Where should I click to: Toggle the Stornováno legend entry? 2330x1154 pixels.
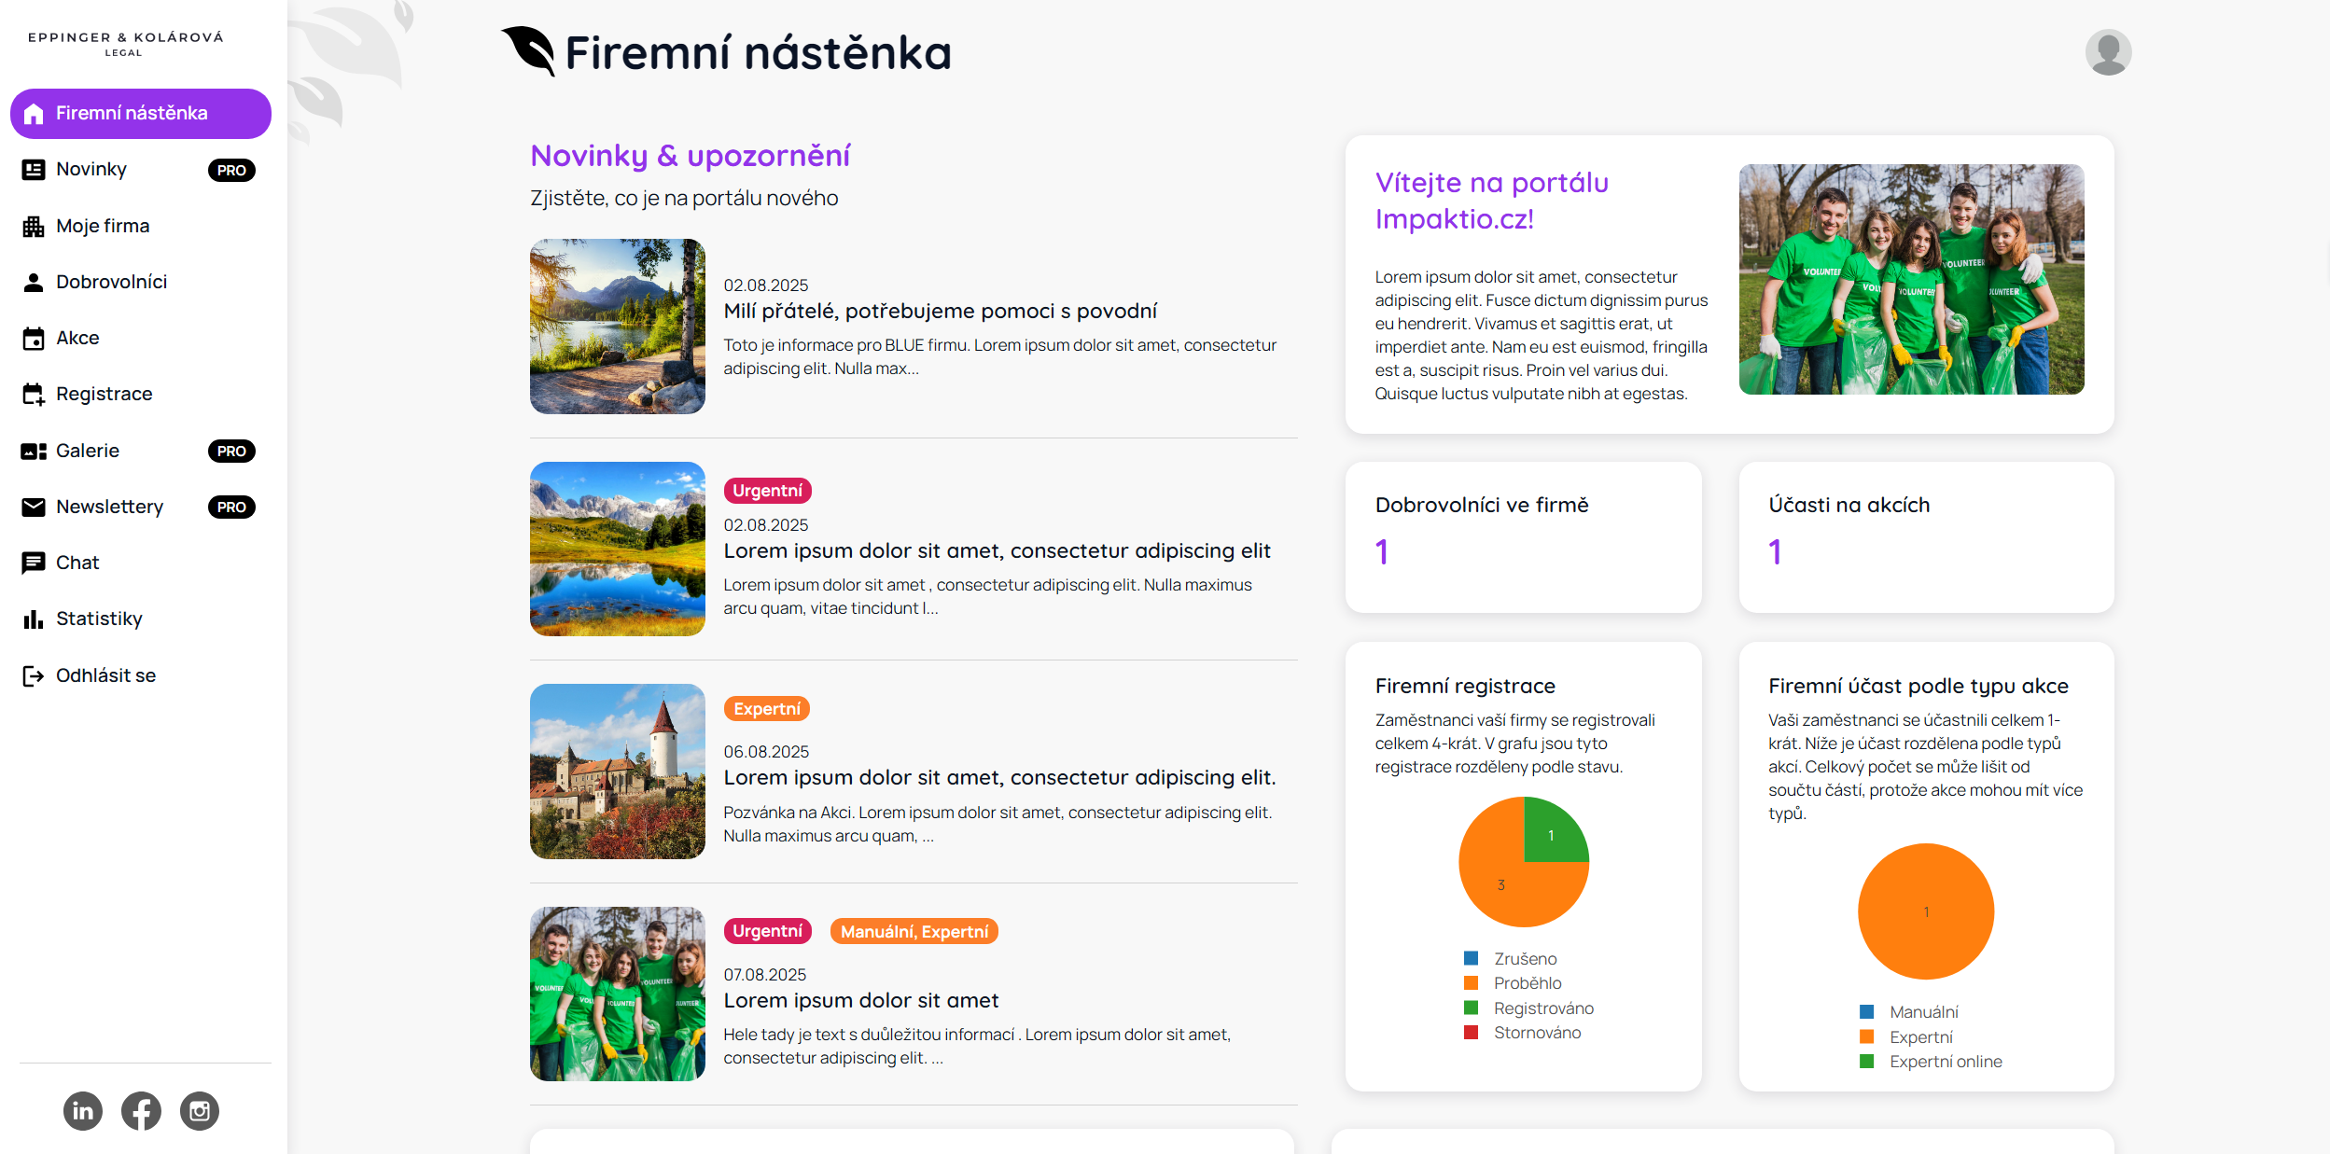(1536, 1032)
